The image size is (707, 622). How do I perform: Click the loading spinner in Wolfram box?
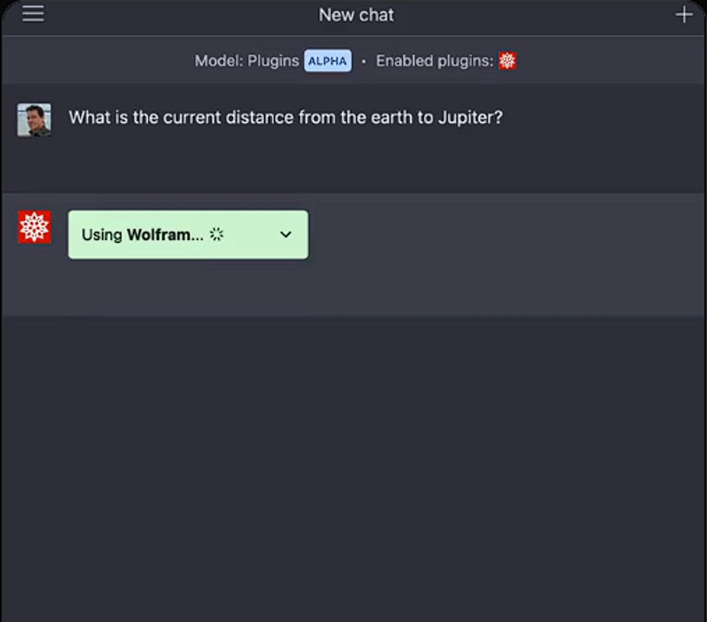pos(217,234)
